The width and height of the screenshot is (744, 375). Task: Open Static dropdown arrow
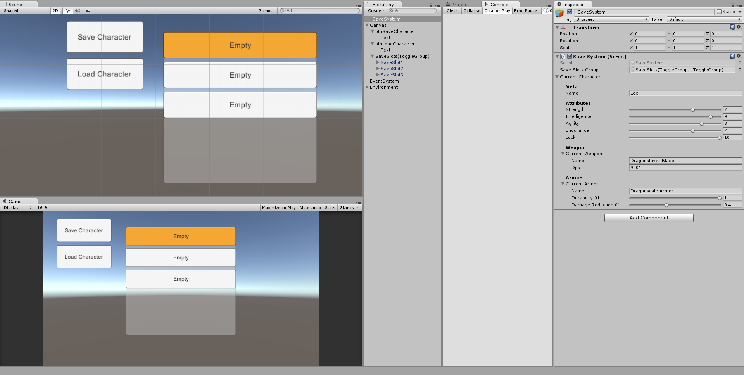(x=740, y=12)
